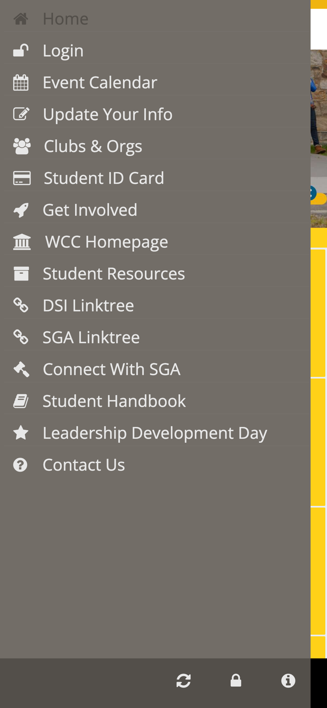The width and height of the screenshot is (327, 708).
Task: Click the gavel icon beside Connect With SGA
Action: point(21,368)
